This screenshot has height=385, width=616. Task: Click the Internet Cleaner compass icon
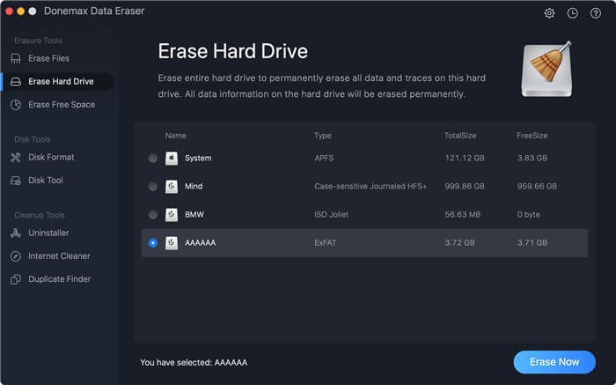16,256
